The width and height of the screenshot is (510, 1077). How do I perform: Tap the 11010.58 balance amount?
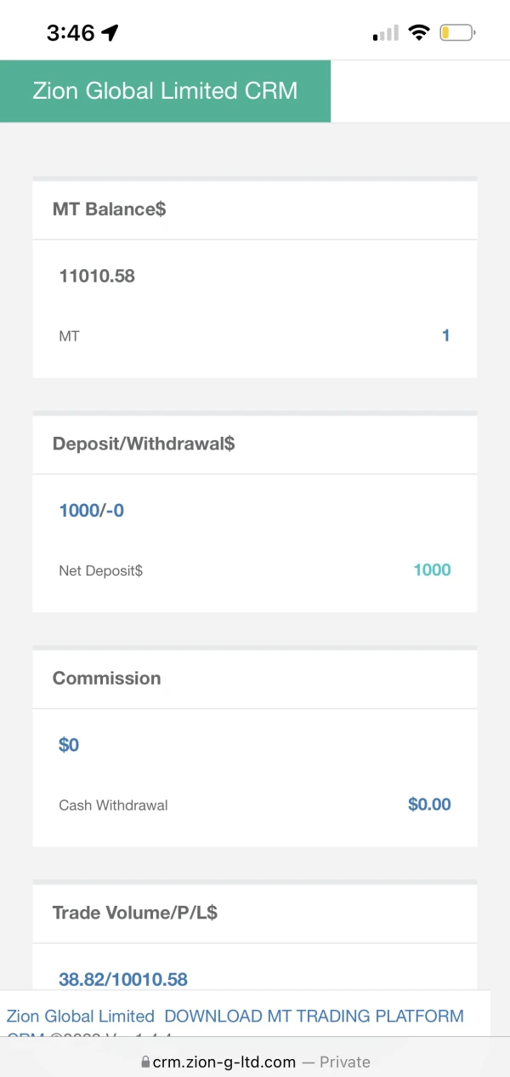tap(97, 276)
